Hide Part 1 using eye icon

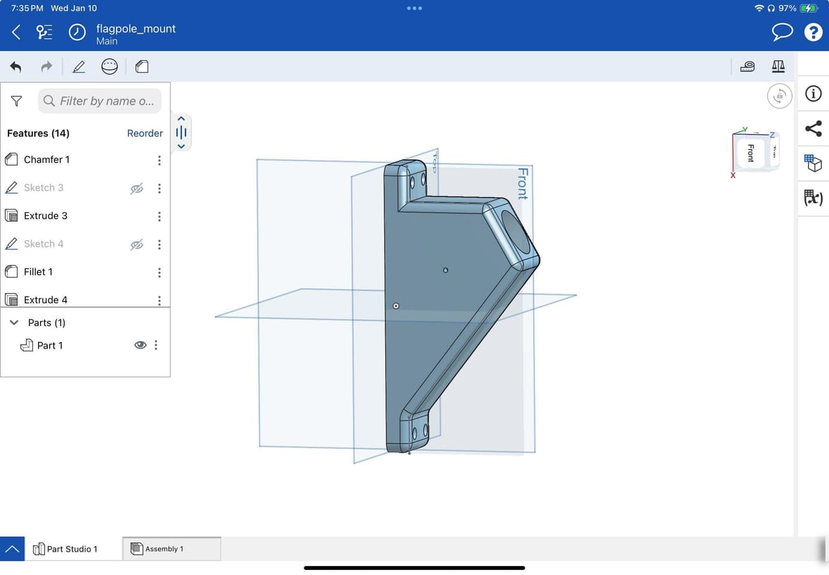140,345
